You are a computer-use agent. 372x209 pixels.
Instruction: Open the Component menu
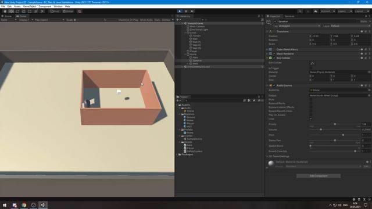click(45, 6)
